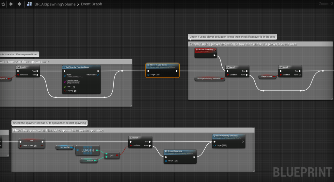334x182 pixels.
Task: Click the Spawned AI variable node
Action: pyautogui.click(x=64, y=147)
